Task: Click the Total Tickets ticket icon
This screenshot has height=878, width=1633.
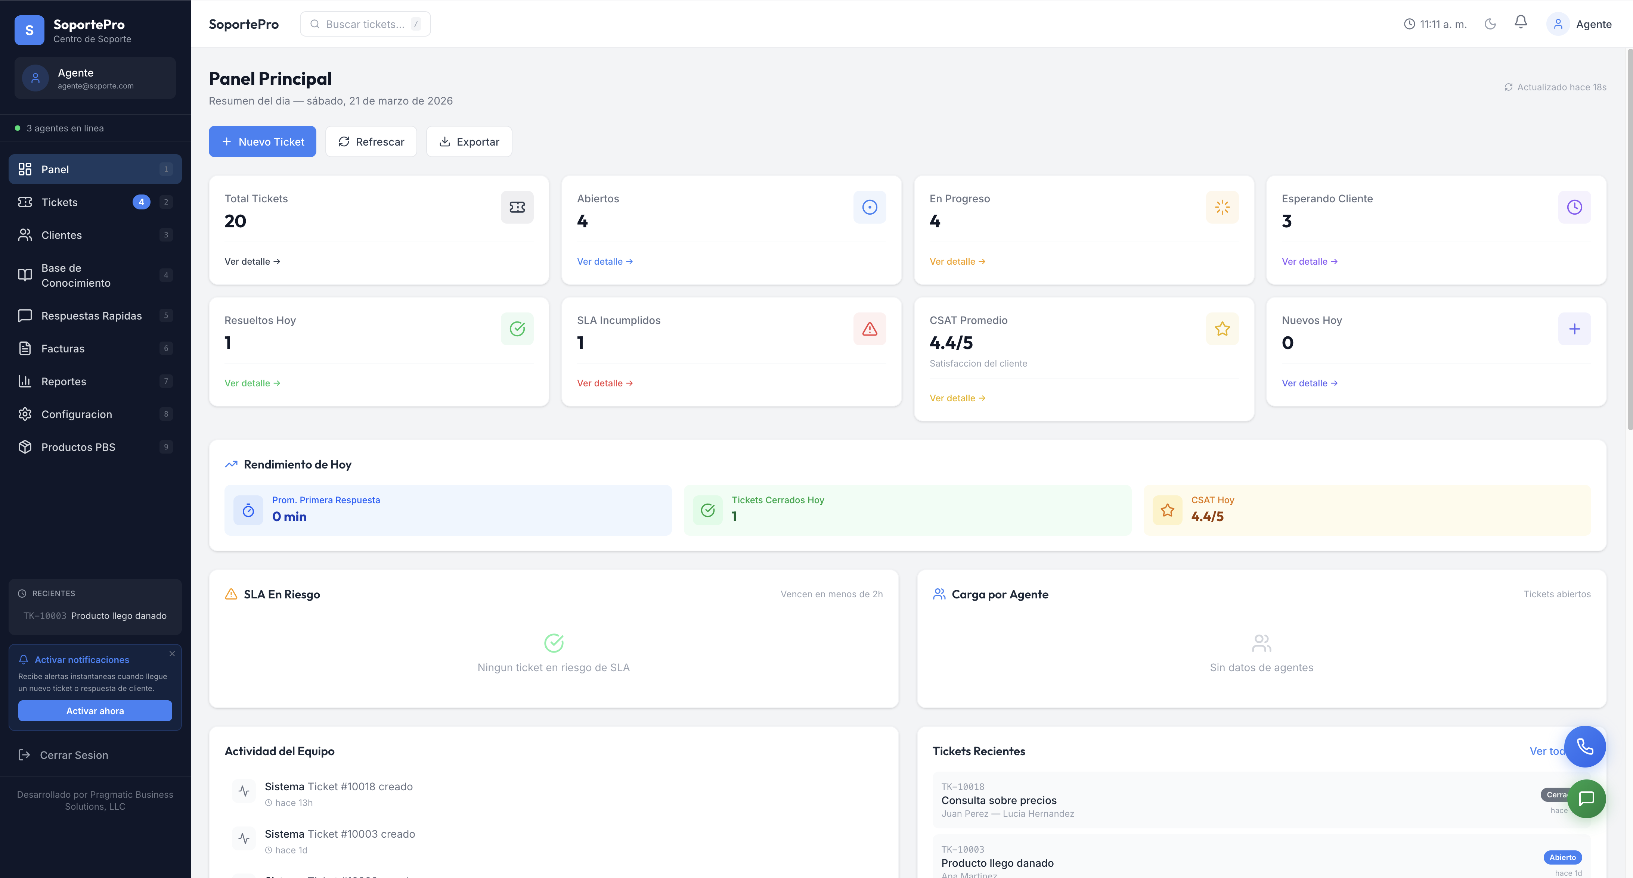Action: click(517, 207)
